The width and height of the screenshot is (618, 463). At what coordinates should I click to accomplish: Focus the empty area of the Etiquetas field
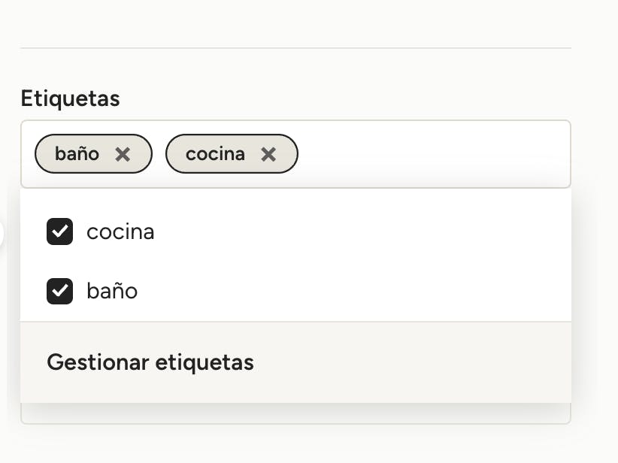(x=434, y=154)
